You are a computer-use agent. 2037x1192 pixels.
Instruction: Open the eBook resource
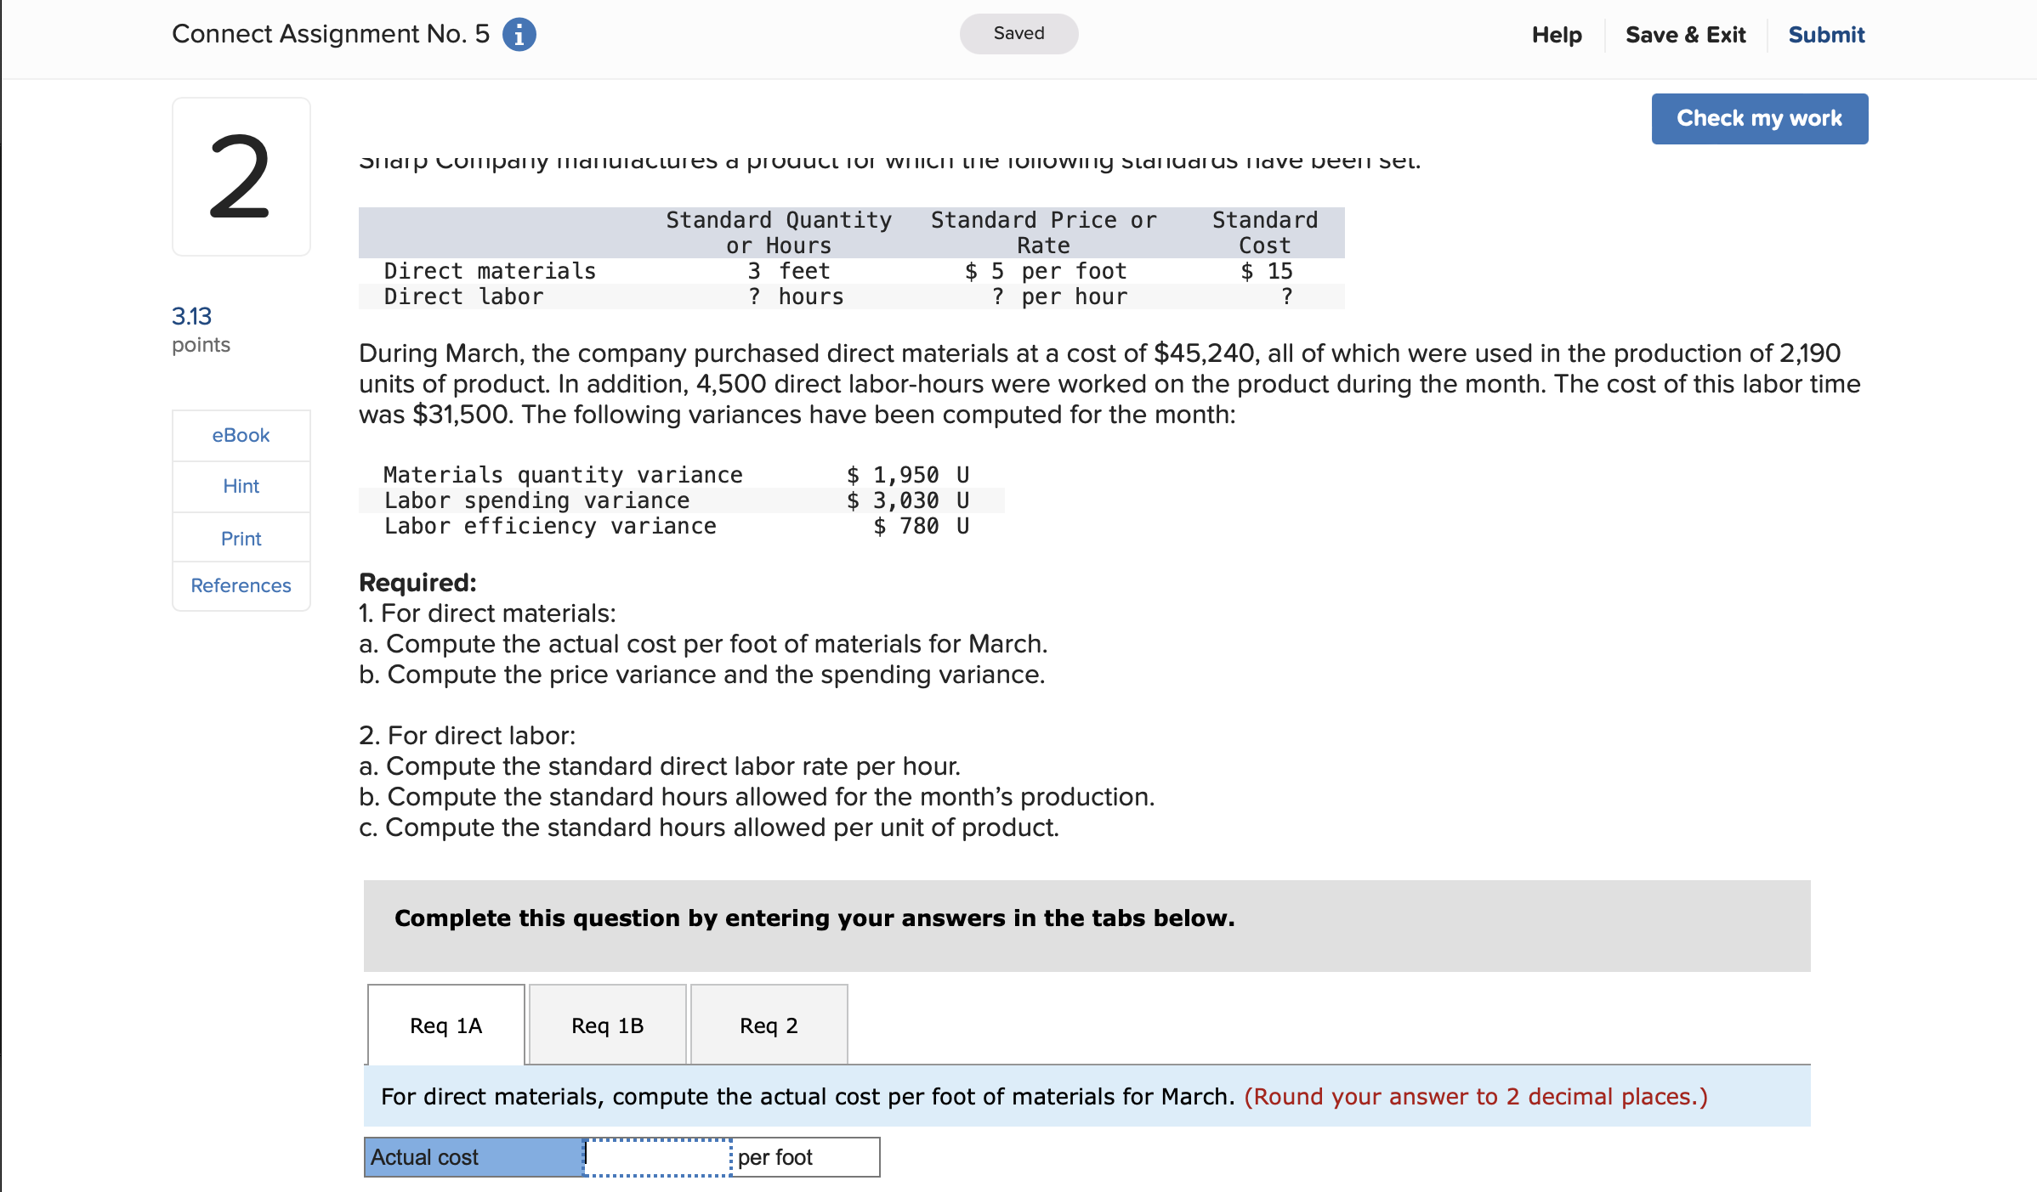pos(241,435)
